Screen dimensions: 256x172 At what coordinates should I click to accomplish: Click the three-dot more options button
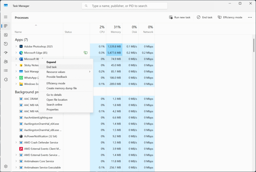tap(250, 17)
